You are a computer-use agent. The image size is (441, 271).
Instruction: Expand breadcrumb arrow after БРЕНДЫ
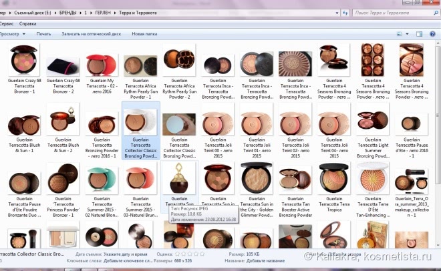tap(80, 13)
